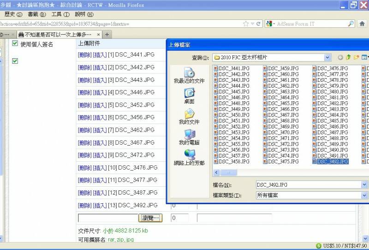The image size is (369, 250).
Task: Click the currency status bar icon
Action: pos(318,246)
